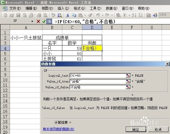Expand the Paste options dropdown arrow
The height and width of the screenshot is (134, 170).
(x=85, y=15)
